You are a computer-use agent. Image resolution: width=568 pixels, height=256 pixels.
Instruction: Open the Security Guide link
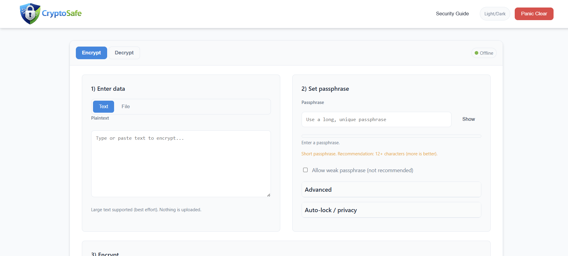click(452, 14)
